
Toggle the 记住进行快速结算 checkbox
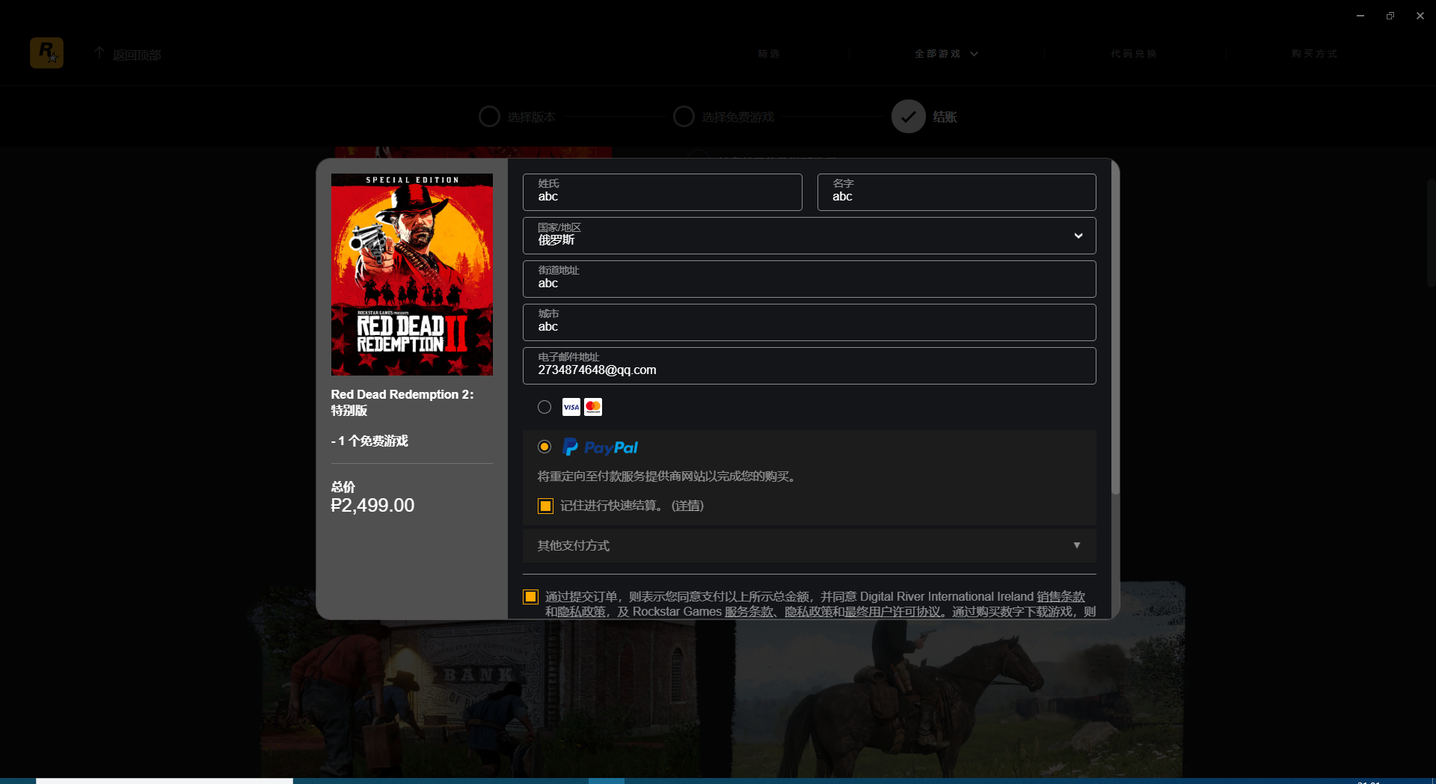pyautogui.click(x=546, y=506)
